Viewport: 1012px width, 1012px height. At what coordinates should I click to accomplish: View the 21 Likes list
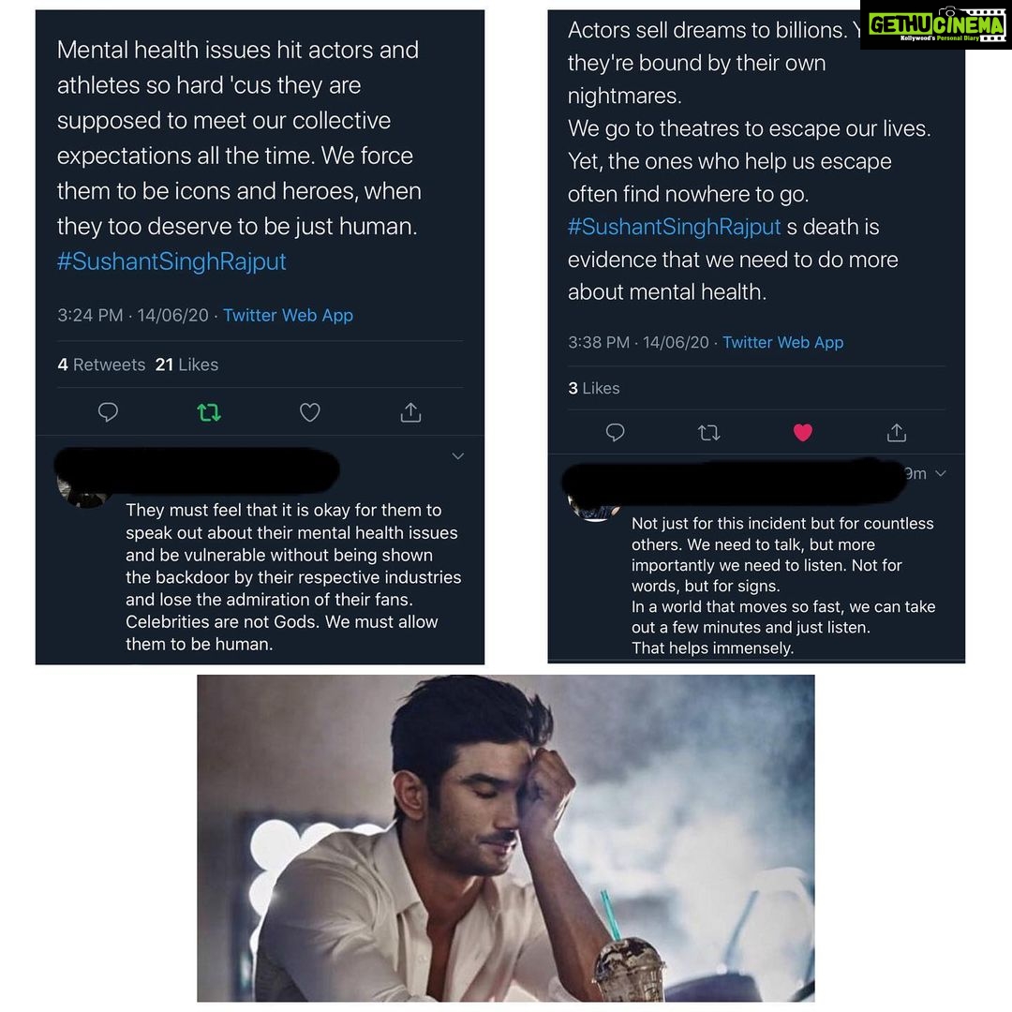186,365
